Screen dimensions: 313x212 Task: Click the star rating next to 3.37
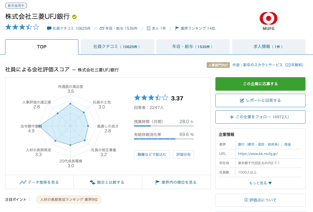[151, 98]
